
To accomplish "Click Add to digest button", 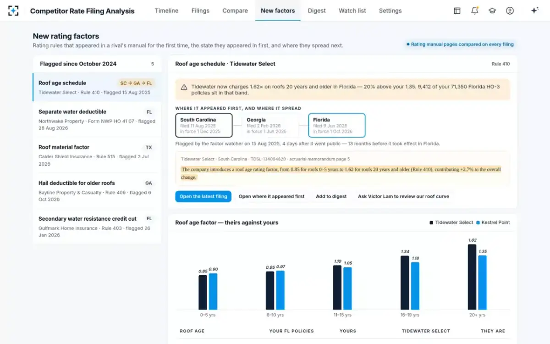I will pos(331,196).
